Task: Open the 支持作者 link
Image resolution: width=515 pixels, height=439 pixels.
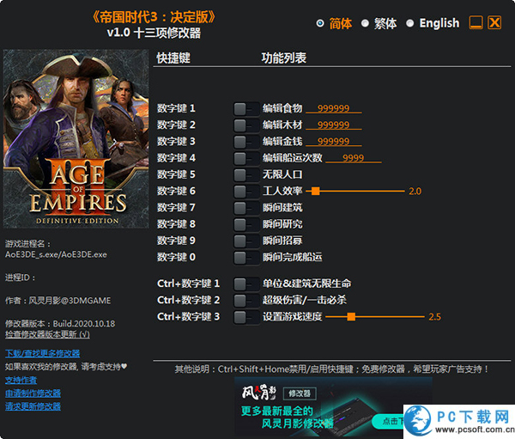Action: point(21,380)
